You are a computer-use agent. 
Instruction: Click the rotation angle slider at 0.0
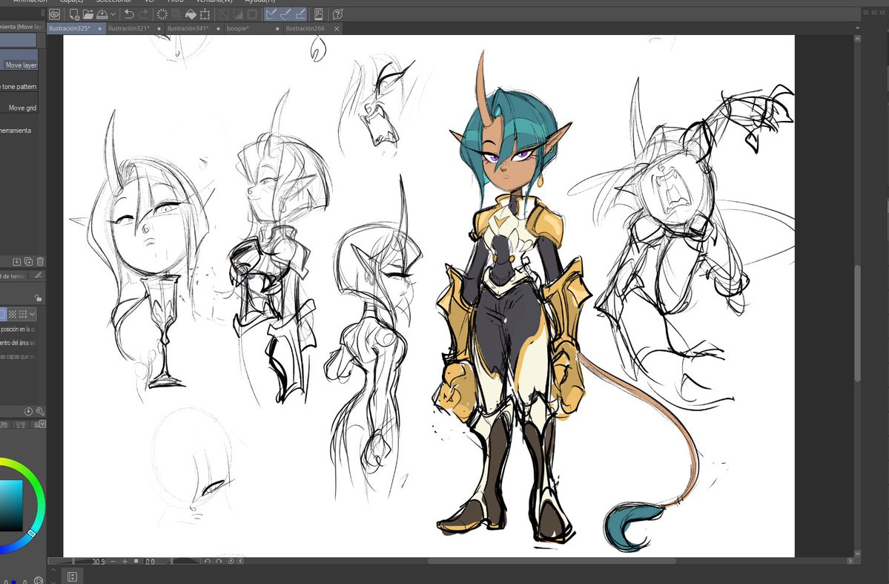point(171,561)
